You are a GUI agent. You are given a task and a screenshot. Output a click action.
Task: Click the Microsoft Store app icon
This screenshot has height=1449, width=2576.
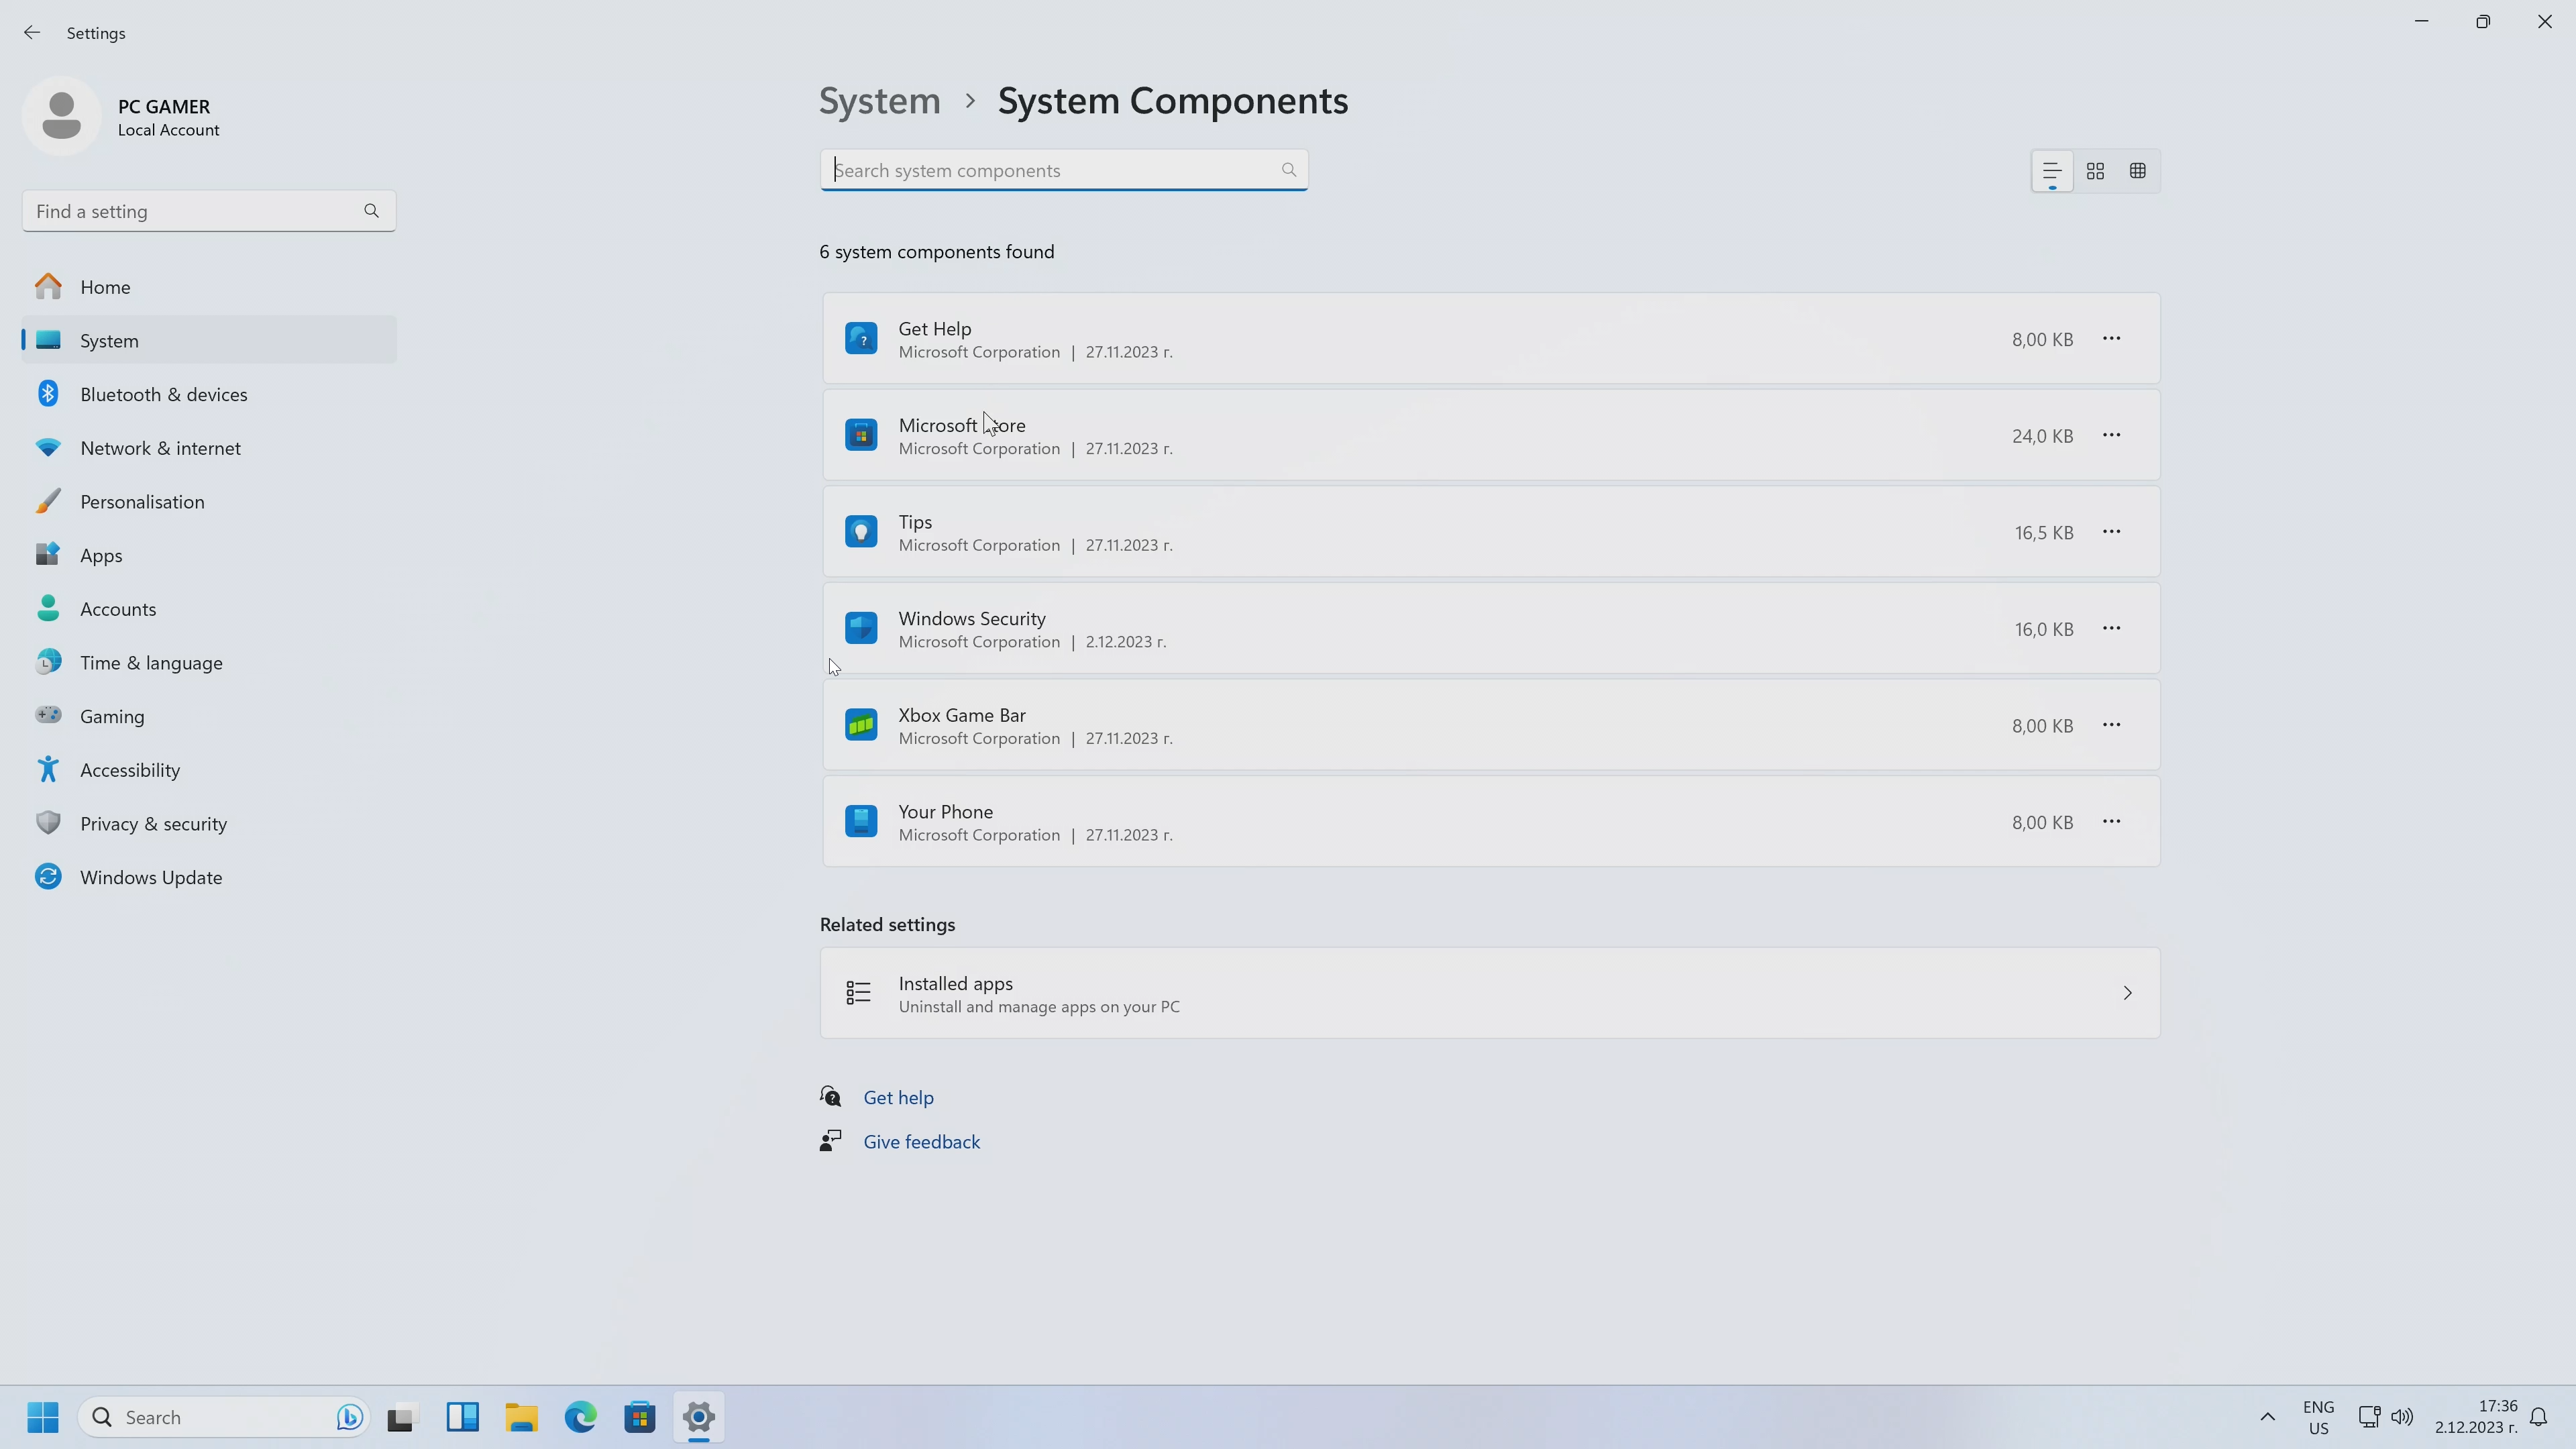point(861,436)
